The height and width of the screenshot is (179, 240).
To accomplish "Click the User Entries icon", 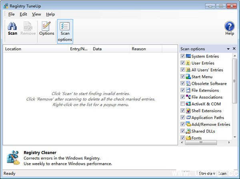I will [x=188, y=63].
